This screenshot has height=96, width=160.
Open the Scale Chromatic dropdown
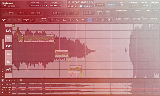(55, 6)
